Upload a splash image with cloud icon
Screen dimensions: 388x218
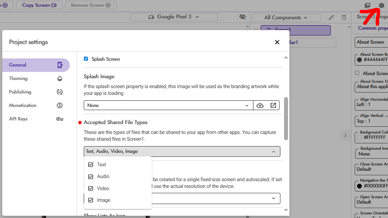tap(260, 105)
